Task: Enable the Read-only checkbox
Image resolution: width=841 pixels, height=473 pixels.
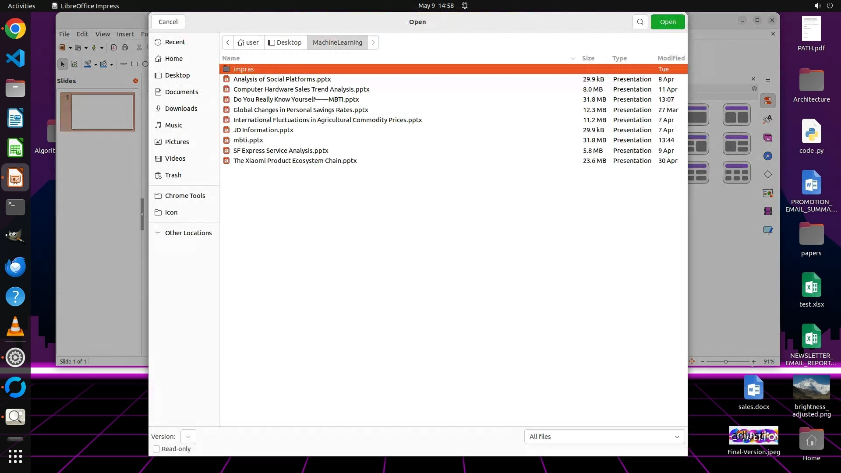Action: click(x=156, y=449)
